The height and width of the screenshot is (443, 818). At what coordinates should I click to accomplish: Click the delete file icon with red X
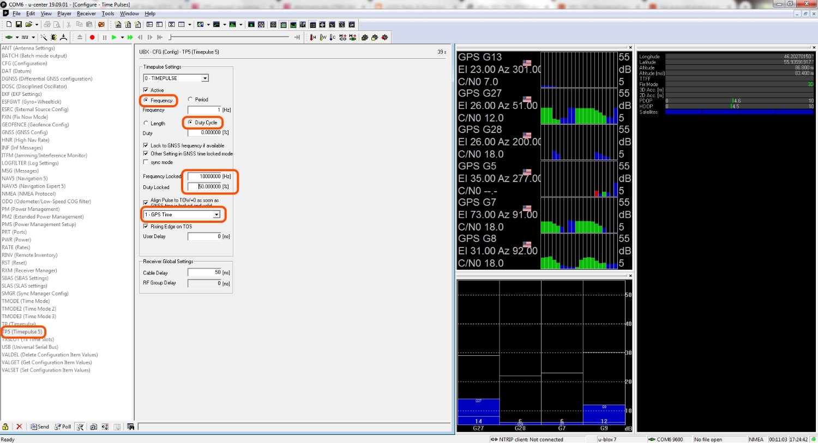pos(101,25)
